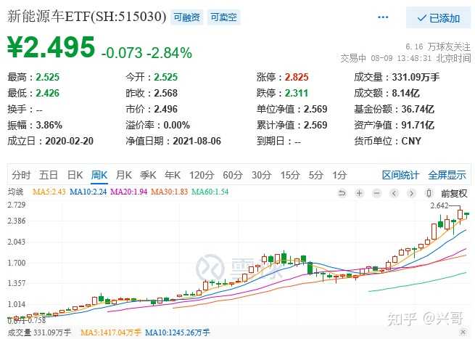The height and width of the screenshot is (339, 475).
Task: Click the 溢价率 value 0.00%
Action: pos(177,125)
